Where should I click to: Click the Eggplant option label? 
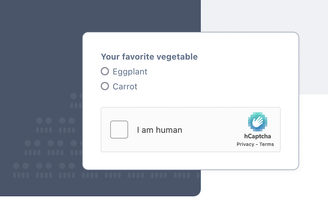130,71
